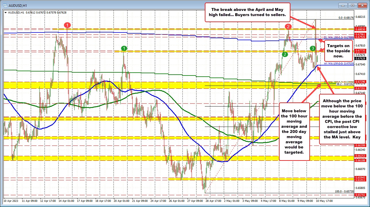Click the 'Buyers turned to sellers' annotation box
The image size is (370, 207).
[247, 11]
